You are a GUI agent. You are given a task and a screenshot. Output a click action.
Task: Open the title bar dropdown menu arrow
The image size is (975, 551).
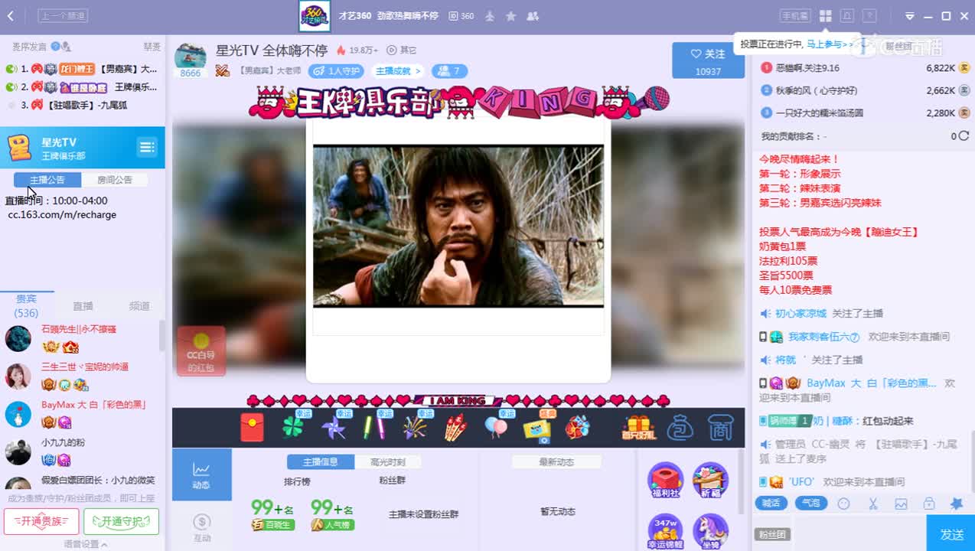click(909, 16)
